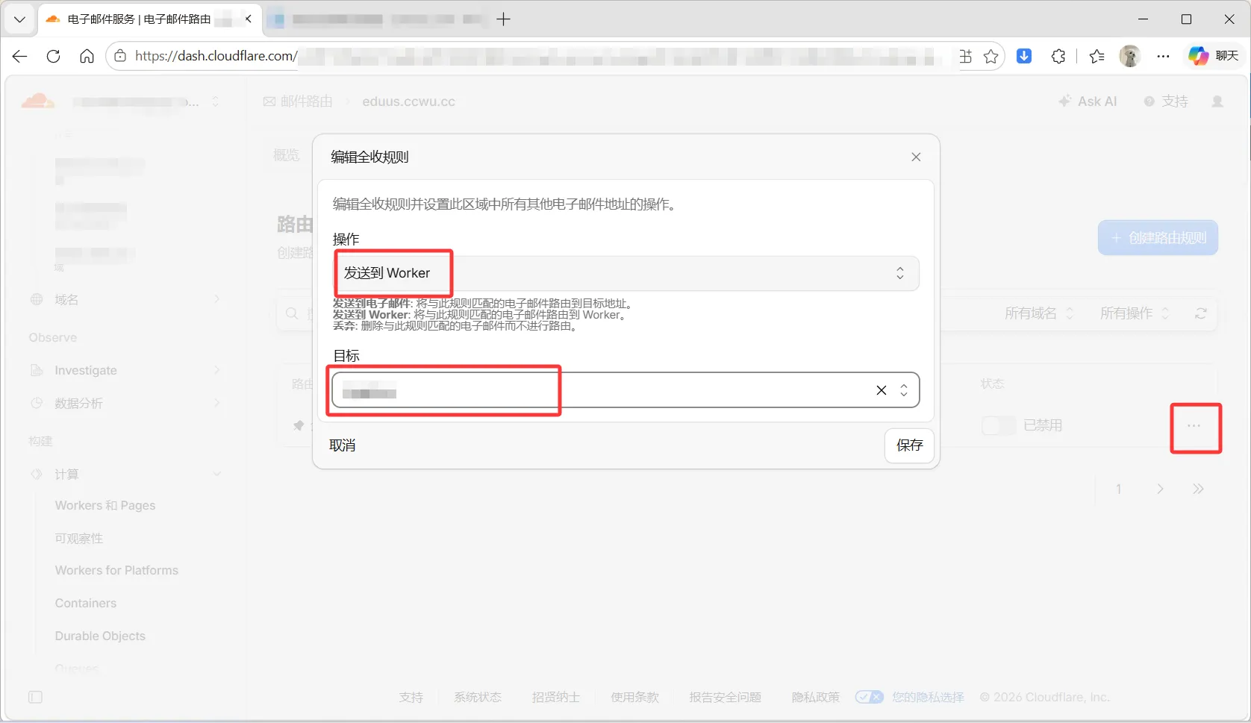This screenshot has width=1251, height=723.
Task: Open the account user icon in header
Action: coord(1217,101)
